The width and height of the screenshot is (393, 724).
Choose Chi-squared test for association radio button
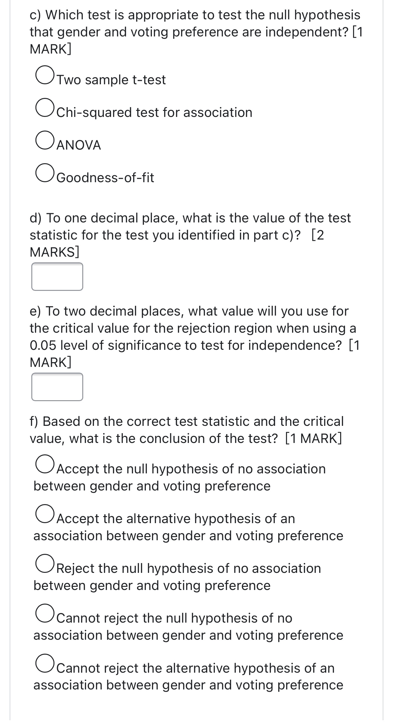45,107
